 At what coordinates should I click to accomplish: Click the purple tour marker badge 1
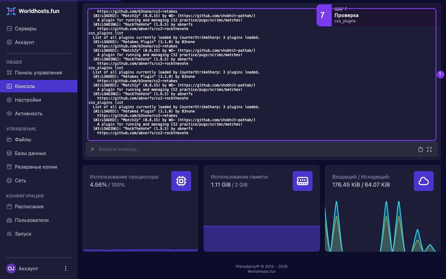[440, 74]
